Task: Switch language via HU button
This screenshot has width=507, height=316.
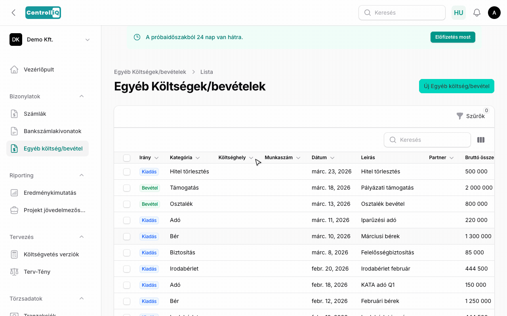Action: (x=459, y=13)
